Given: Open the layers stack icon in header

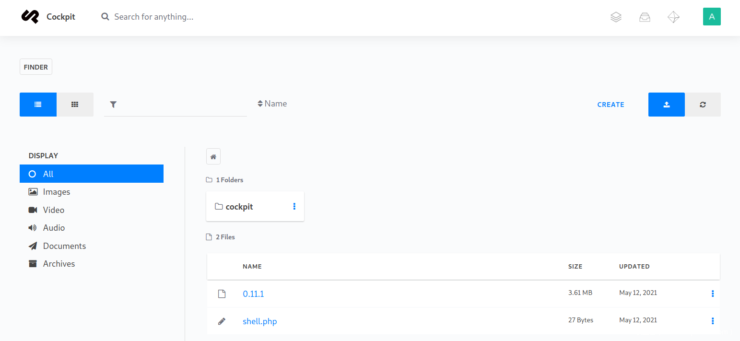Looking at the screenshot, I should [x=616, y=17].
